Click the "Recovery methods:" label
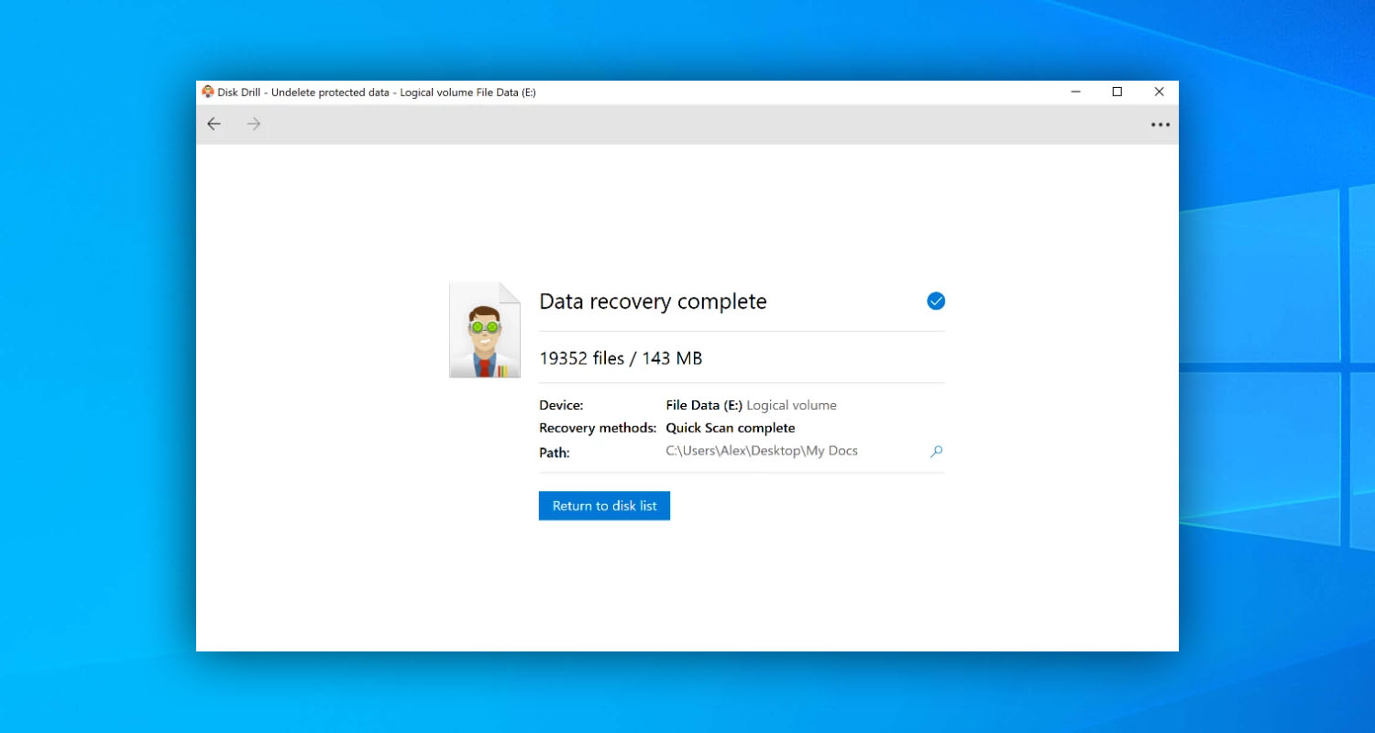 coord(598,428)
